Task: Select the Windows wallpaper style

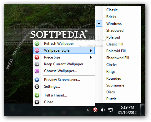Action: tap(118, 24)
